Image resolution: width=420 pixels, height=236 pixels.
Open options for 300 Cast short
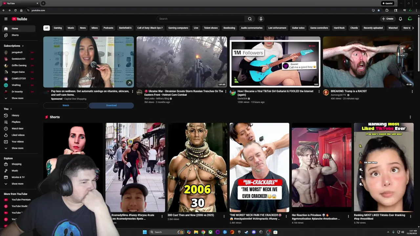(x=224, y=216)
